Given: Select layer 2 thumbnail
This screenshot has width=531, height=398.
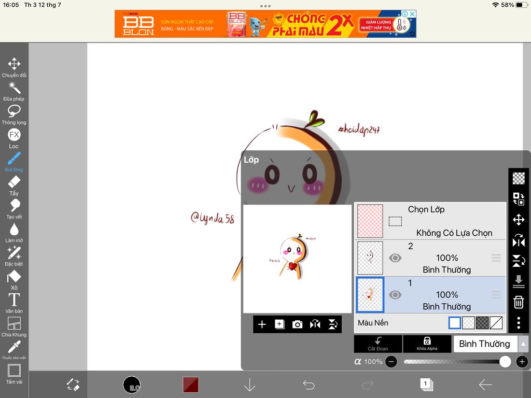Looking at the screenshot, I should tap(370, 258).
